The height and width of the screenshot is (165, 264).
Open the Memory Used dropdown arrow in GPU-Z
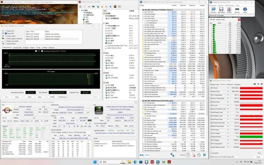click(x=228, y=102)
